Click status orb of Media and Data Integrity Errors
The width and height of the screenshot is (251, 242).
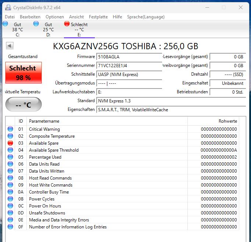tap(10, 220)
